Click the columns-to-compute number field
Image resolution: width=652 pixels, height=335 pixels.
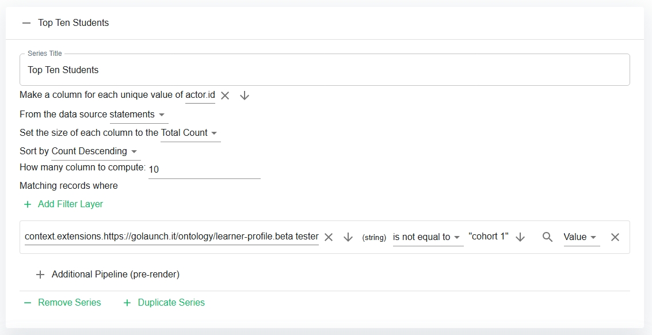tap(204, 170)
